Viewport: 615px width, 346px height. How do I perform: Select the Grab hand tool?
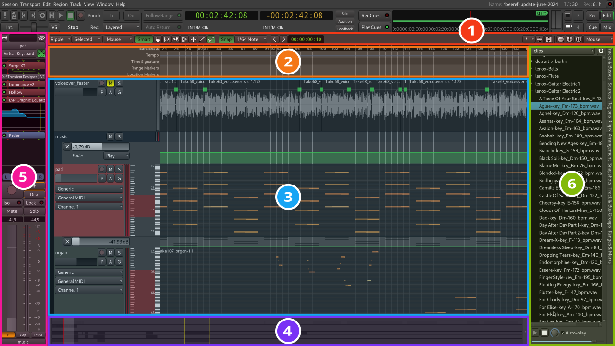[158, 39]
